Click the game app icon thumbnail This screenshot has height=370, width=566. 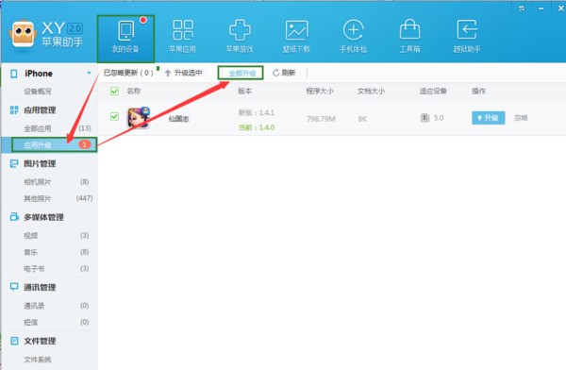click(139, 117)
